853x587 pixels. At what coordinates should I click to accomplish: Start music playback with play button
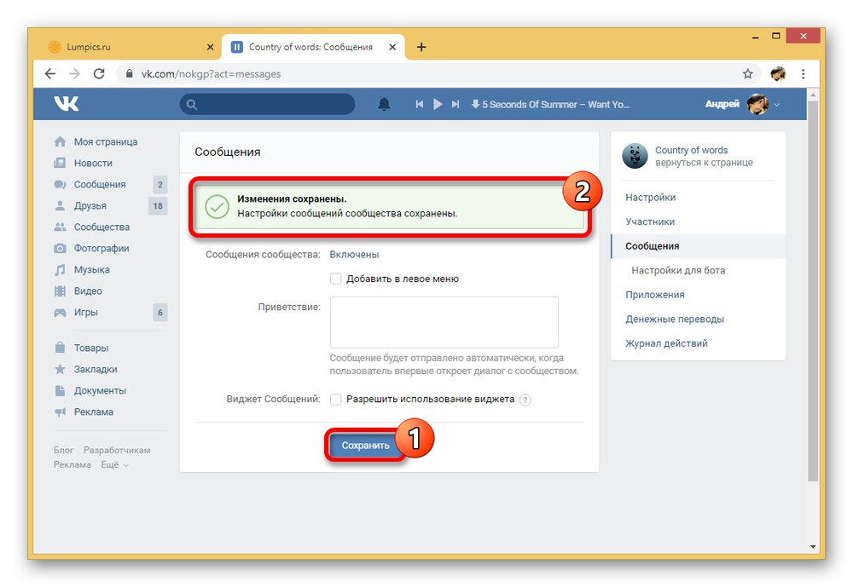click(x=438, y=104)
